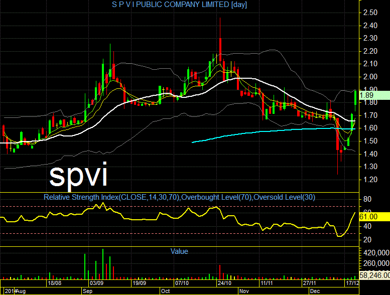The width and height of the screenshot is (390, 295).
Task: Click the 1.20 price axis label
Action: click(x=370, y=180)
